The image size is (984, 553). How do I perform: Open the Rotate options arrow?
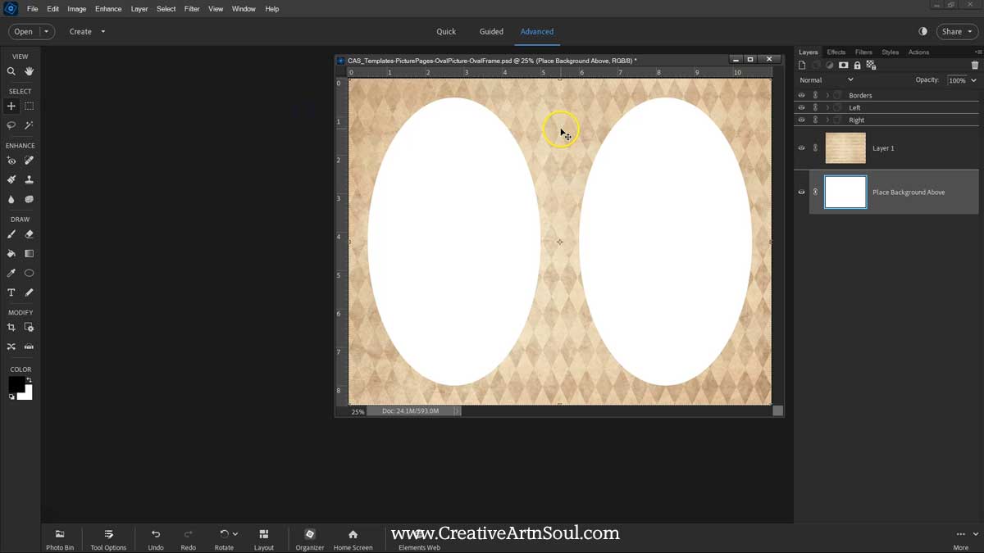[235, 534]
